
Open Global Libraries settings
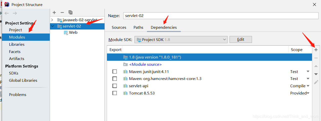23,80
